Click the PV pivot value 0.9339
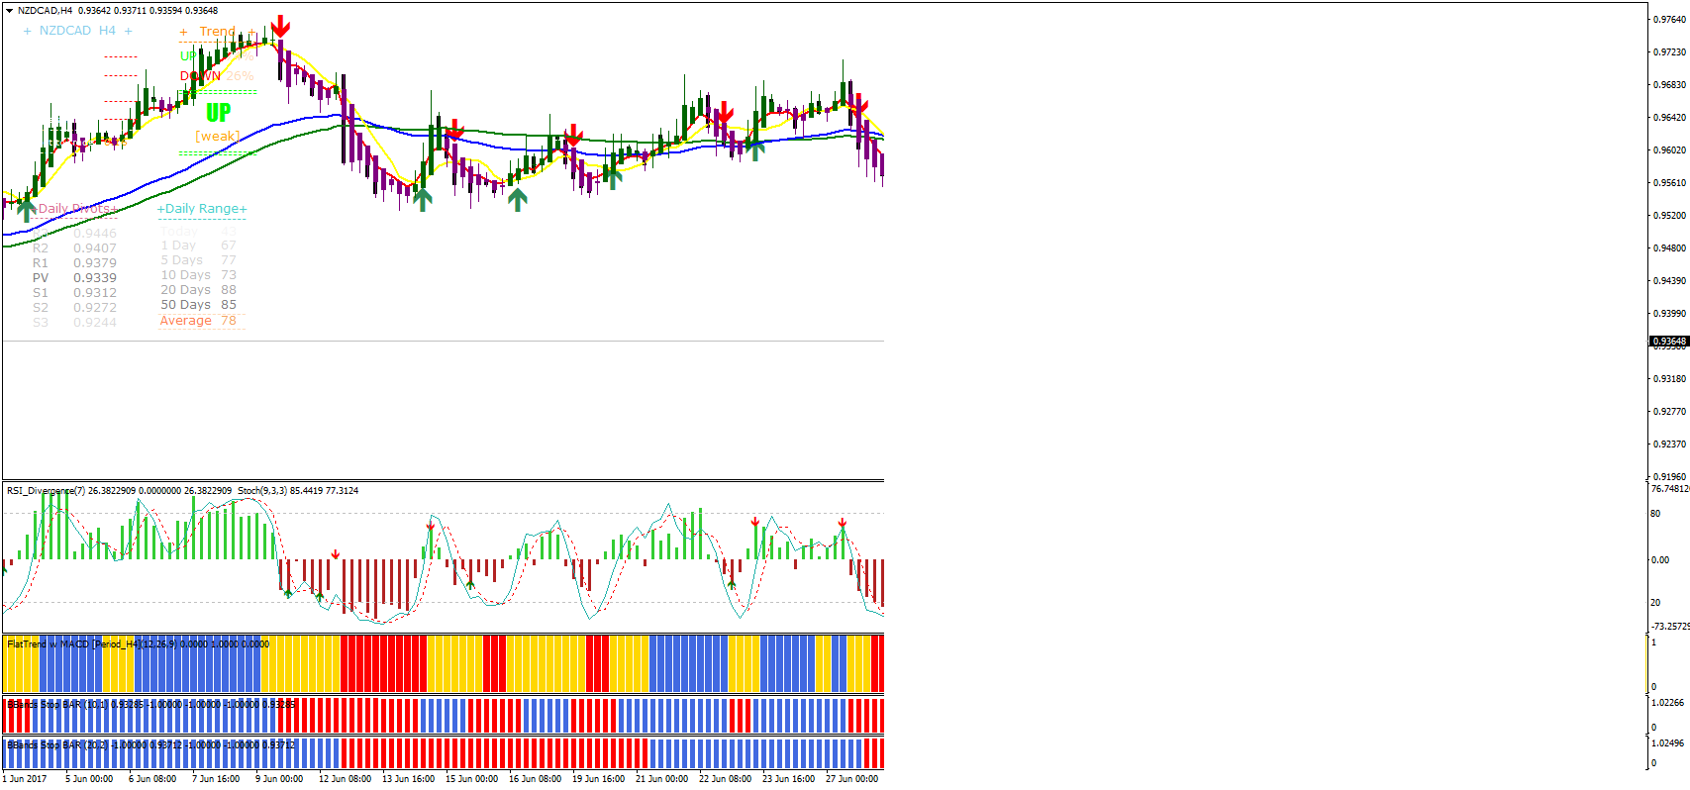The image size is (1690, 790). pyautogui.click(x=94, y=278)
